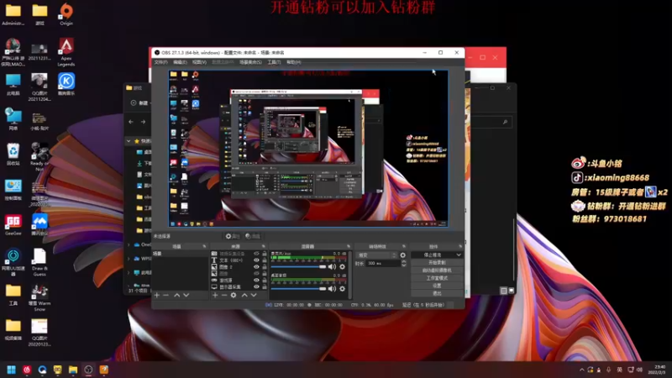Toggle lock on the Game Source
The width and height of the screenshot is (672, 378).
point(265,280)
